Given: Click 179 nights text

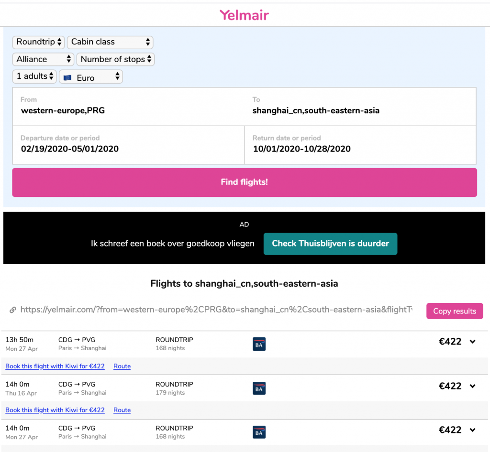Looking at the screenshot, I should click(x=170, y=393).
